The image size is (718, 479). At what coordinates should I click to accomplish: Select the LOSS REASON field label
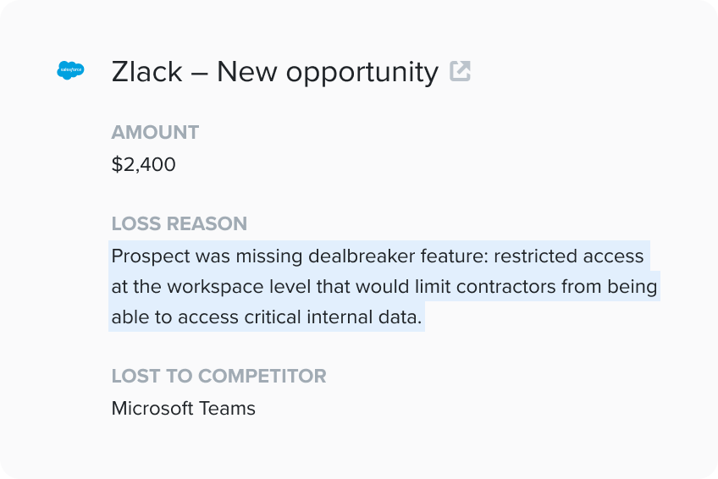(179, 223)
